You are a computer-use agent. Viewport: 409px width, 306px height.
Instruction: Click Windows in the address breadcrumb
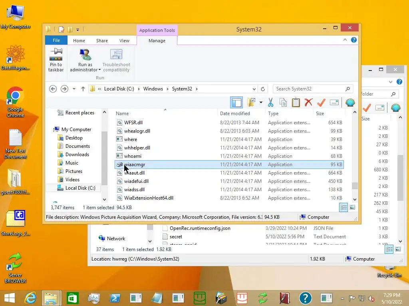point(153,89)
